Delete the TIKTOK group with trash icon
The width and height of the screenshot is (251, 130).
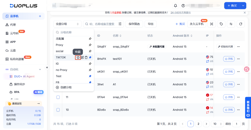click(x=86, y=57)
